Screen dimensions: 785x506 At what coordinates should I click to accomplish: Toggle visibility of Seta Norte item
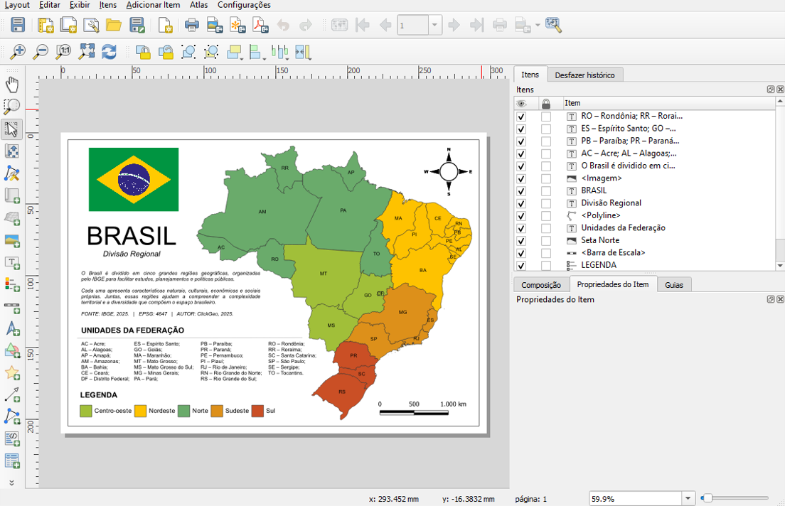521,241
